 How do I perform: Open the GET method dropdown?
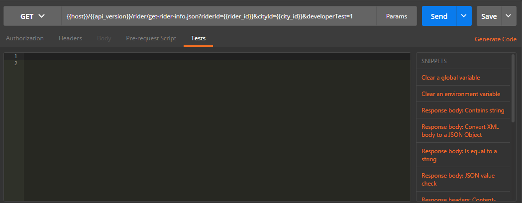(x=32, y=16)
